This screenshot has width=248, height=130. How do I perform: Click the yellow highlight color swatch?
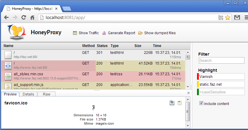(198, 84)
